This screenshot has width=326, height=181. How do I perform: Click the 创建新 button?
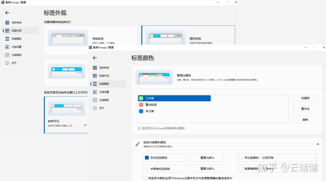click(x=305, y=98)
